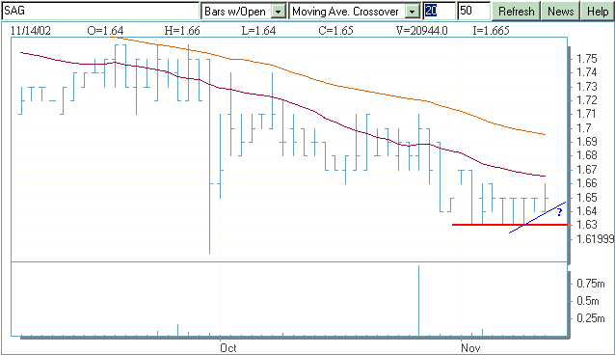This screenshot has height=355, width=615.
Task: Click the C=1.65 close price readout
Action: [x=335, y=31]
